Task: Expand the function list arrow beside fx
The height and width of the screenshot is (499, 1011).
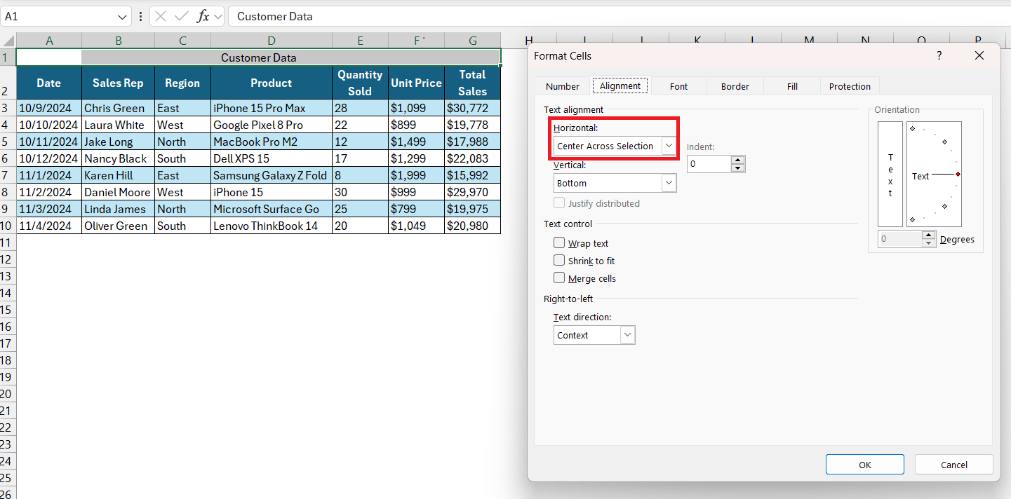Action: 217,16
